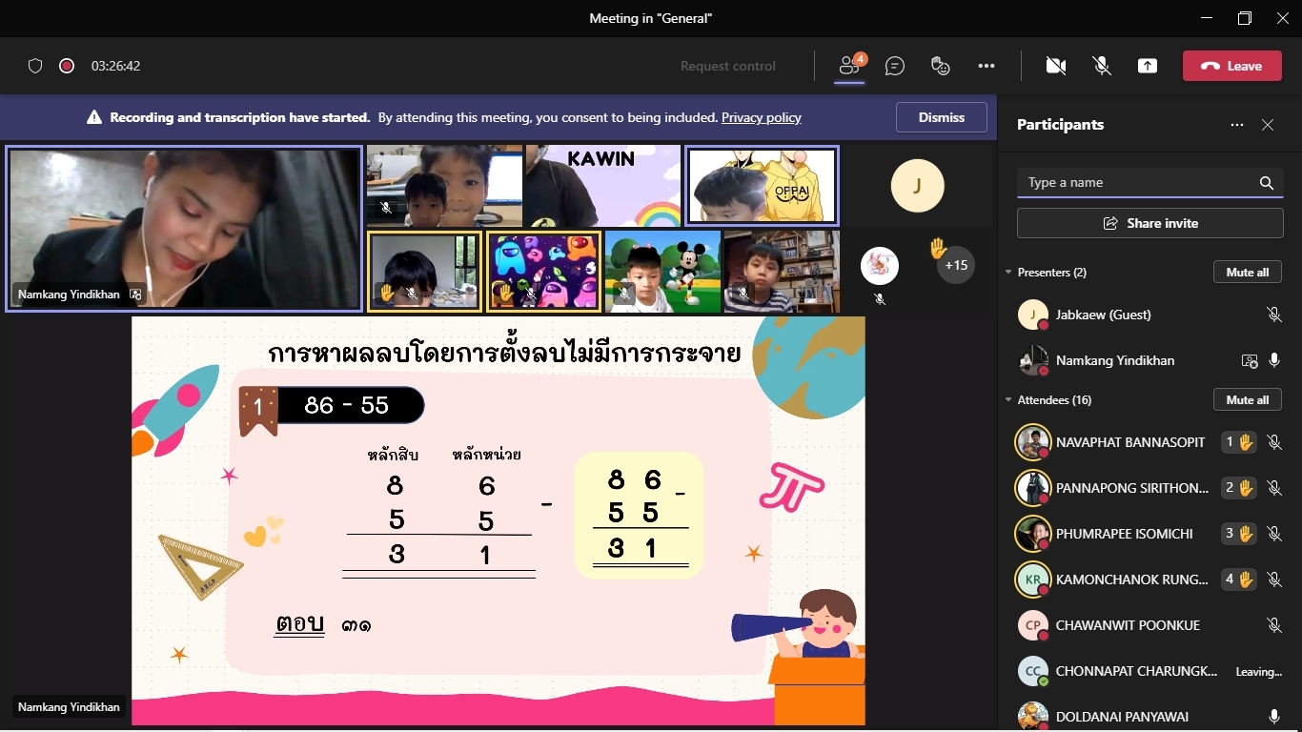Click the shield security icon

(x=35, y=66)
